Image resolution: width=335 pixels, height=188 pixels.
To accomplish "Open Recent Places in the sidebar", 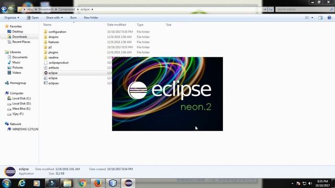I will (21, 42).
